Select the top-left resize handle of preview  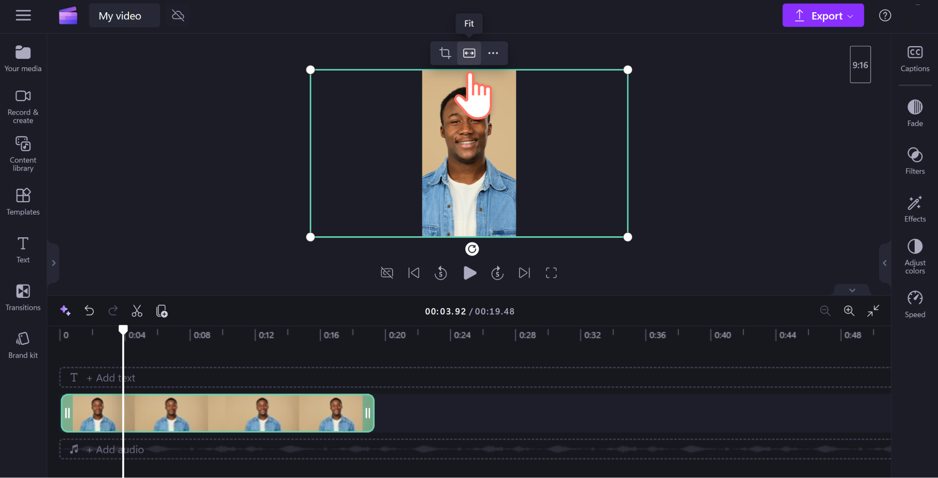(x=310, y=69)
